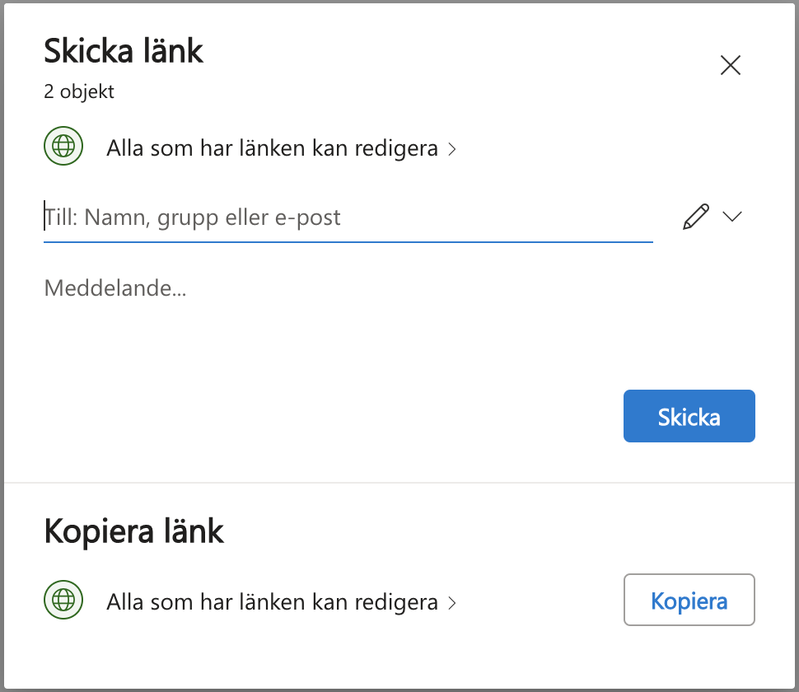Open link settings text in copy section
799x692 pixels.
(x=272, y=602)
